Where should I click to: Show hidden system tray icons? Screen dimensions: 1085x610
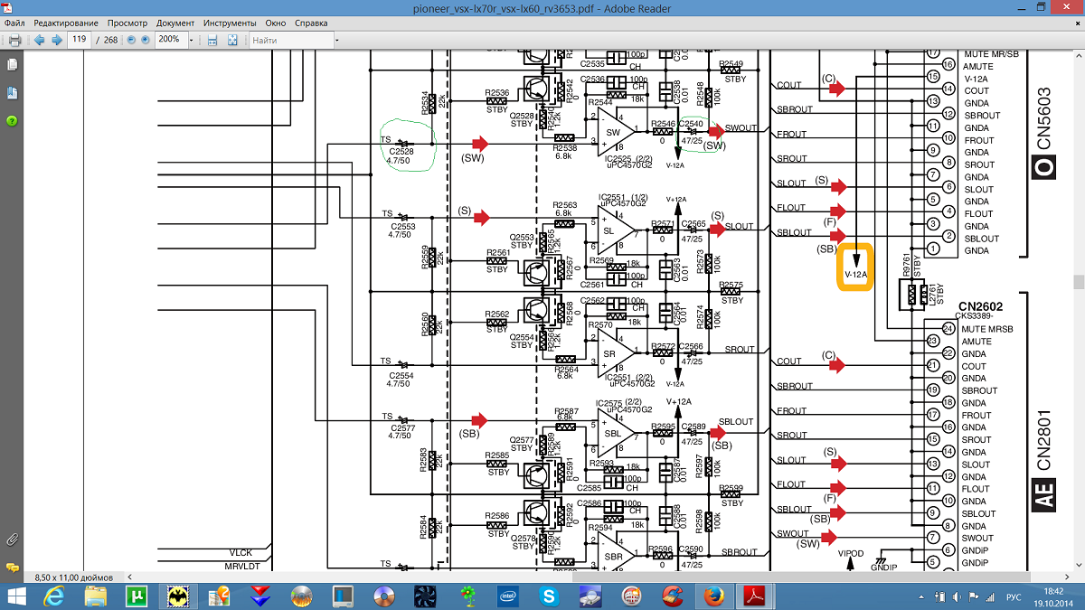(x=921, y=596)
